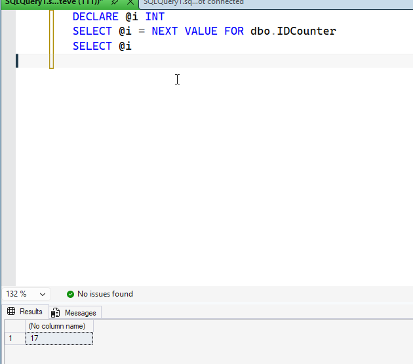The height and width of the screenshot is (364, 413).
Task: Click the green checkmark status icon
Action: point(71,295)
